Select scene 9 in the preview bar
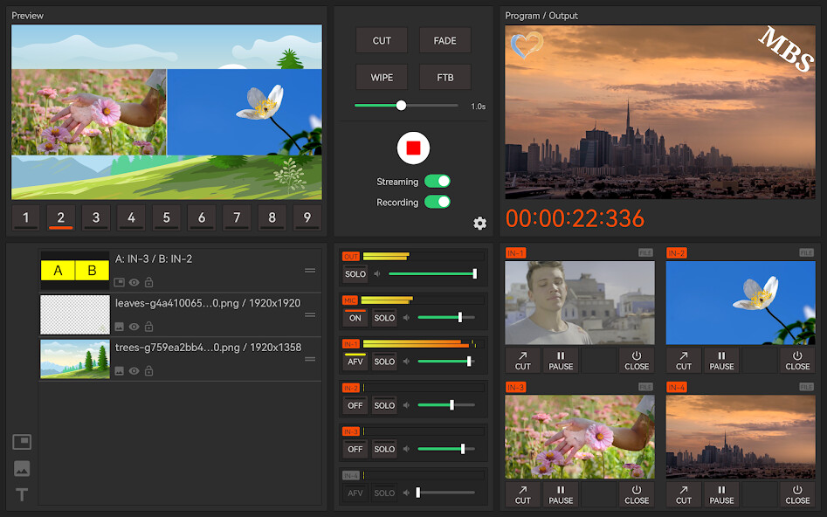827x517 pixels. click(307, 217)
